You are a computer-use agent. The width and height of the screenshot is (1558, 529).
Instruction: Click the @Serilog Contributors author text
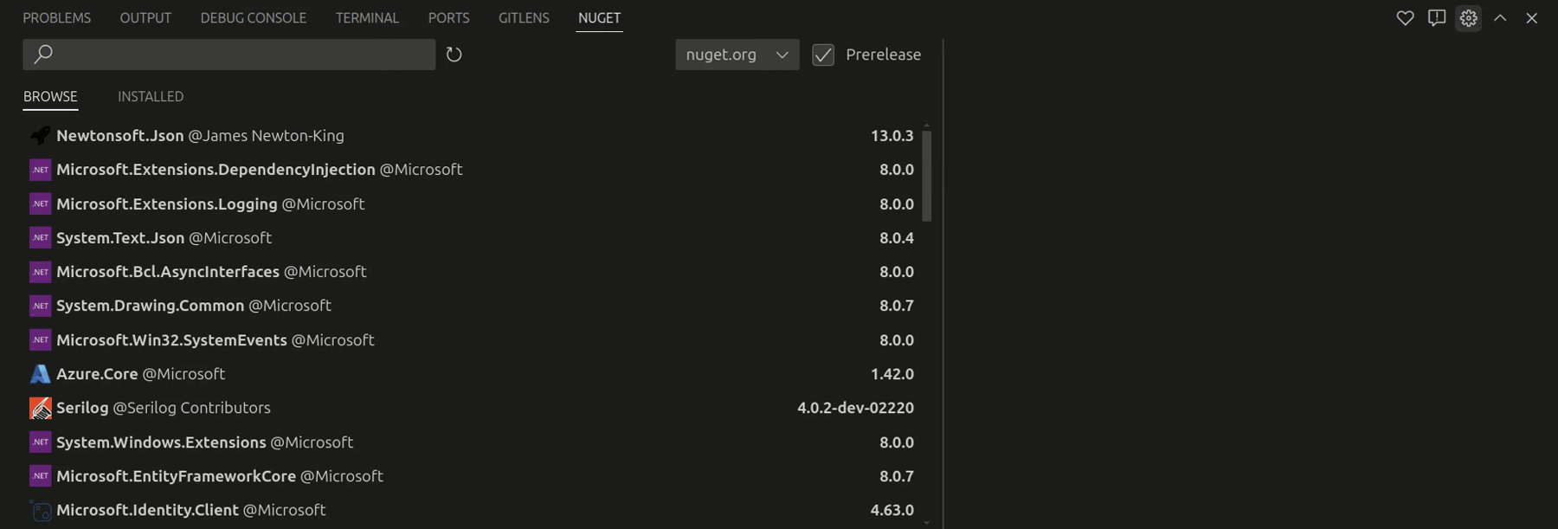coord(191,408)
